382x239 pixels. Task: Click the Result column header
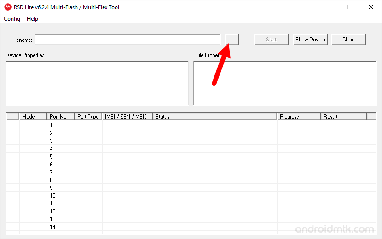[x=343, y=117]
